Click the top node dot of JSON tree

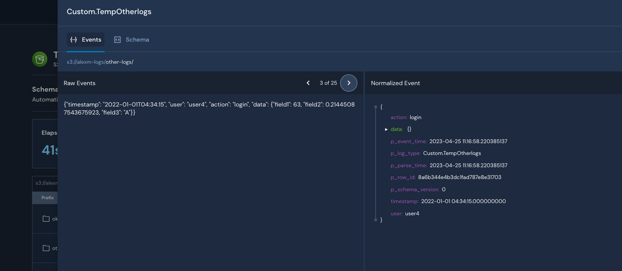[376, 107]
